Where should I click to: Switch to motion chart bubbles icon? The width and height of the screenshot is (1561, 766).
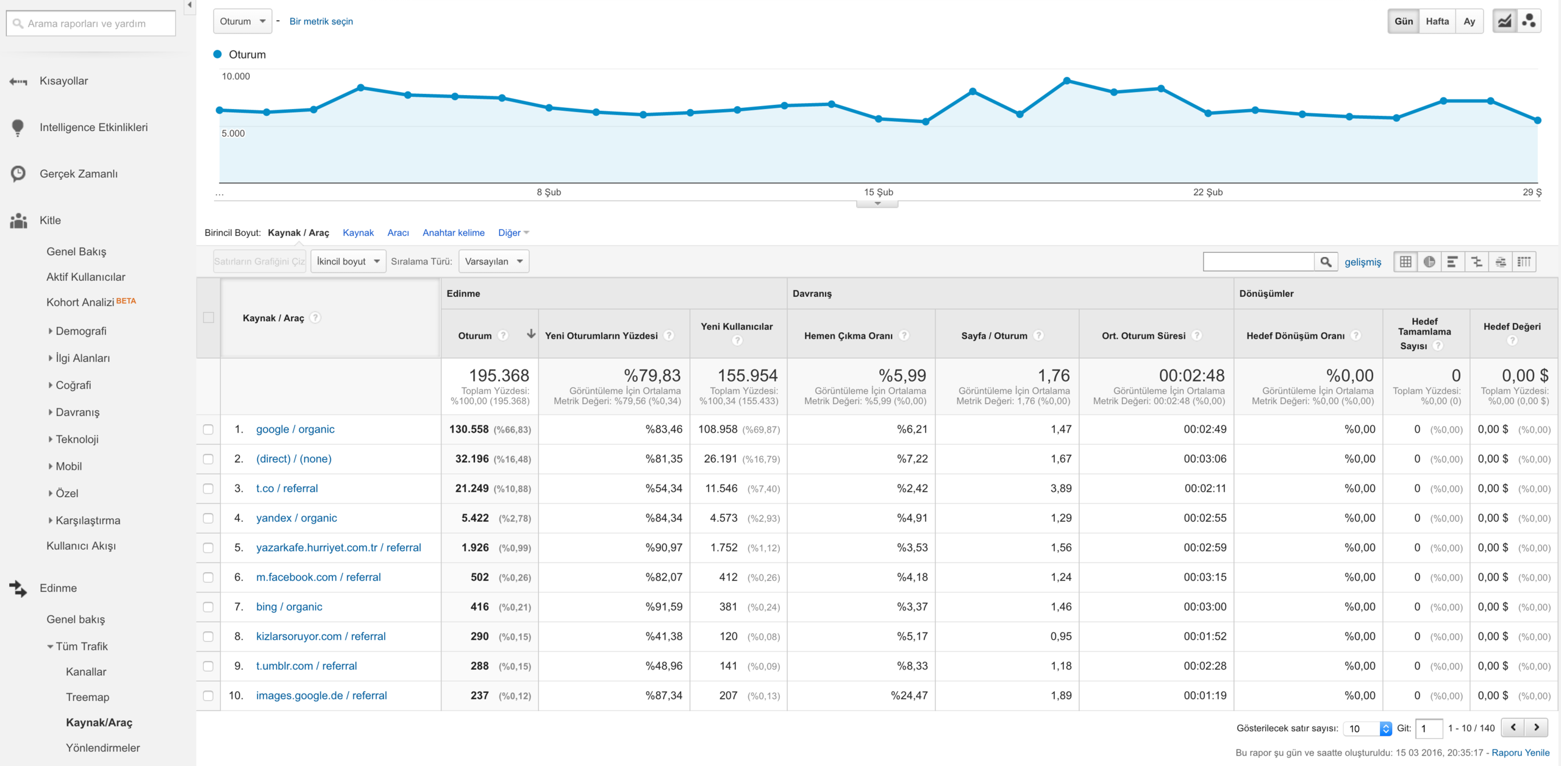(1529, 21)
